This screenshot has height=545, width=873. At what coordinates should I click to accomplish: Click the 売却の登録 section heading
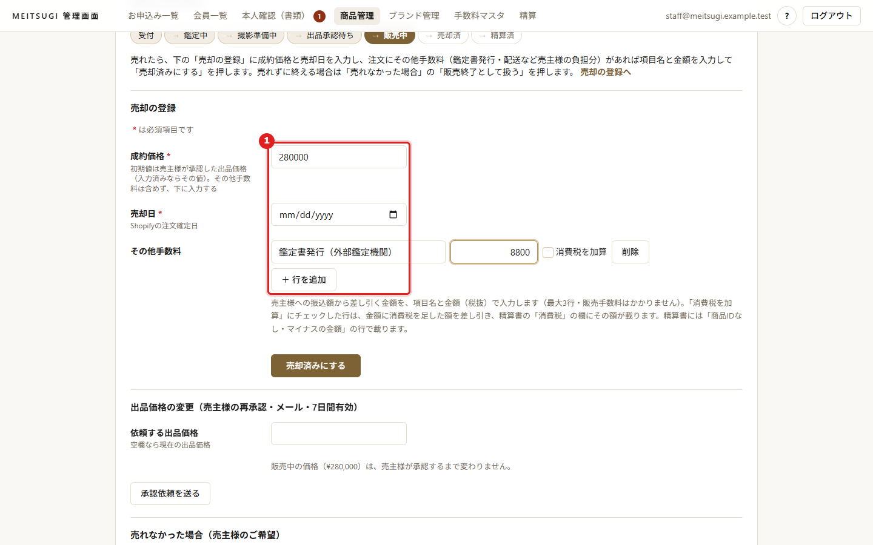(x=153, y=108)
